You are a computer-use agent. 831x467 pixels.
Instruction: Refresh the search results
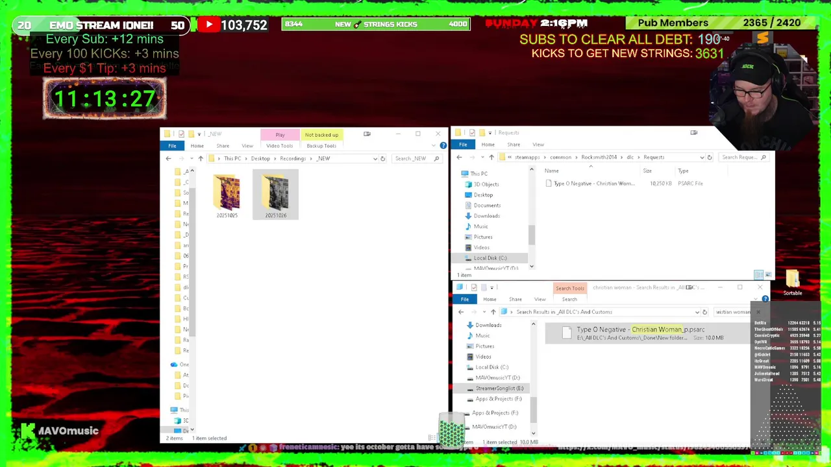(704, 312)
